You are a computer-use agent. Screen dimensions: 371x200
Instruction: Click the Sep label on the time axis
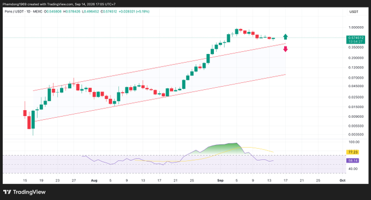220,180
